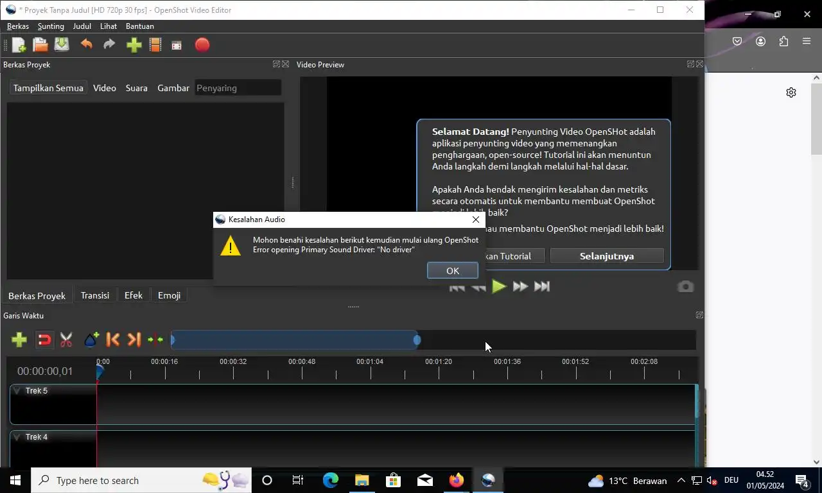Select the razor scissors tool
This screenshot has height=493, width=822.
click(x=66, y=340)
